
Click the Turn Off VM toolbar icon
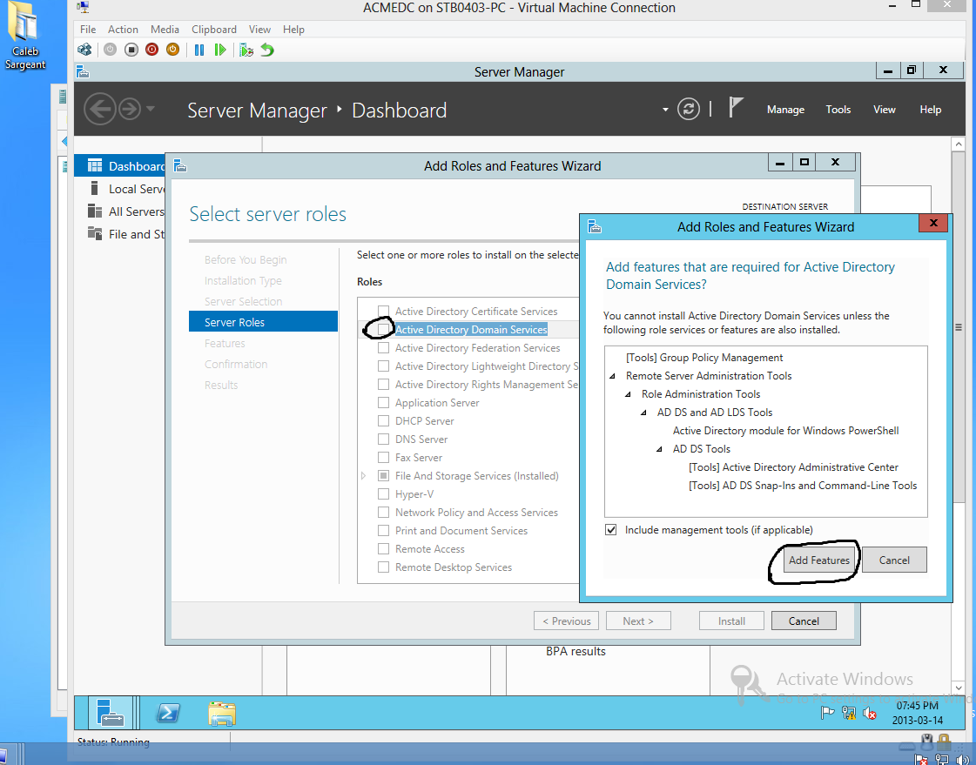[131, 50]
